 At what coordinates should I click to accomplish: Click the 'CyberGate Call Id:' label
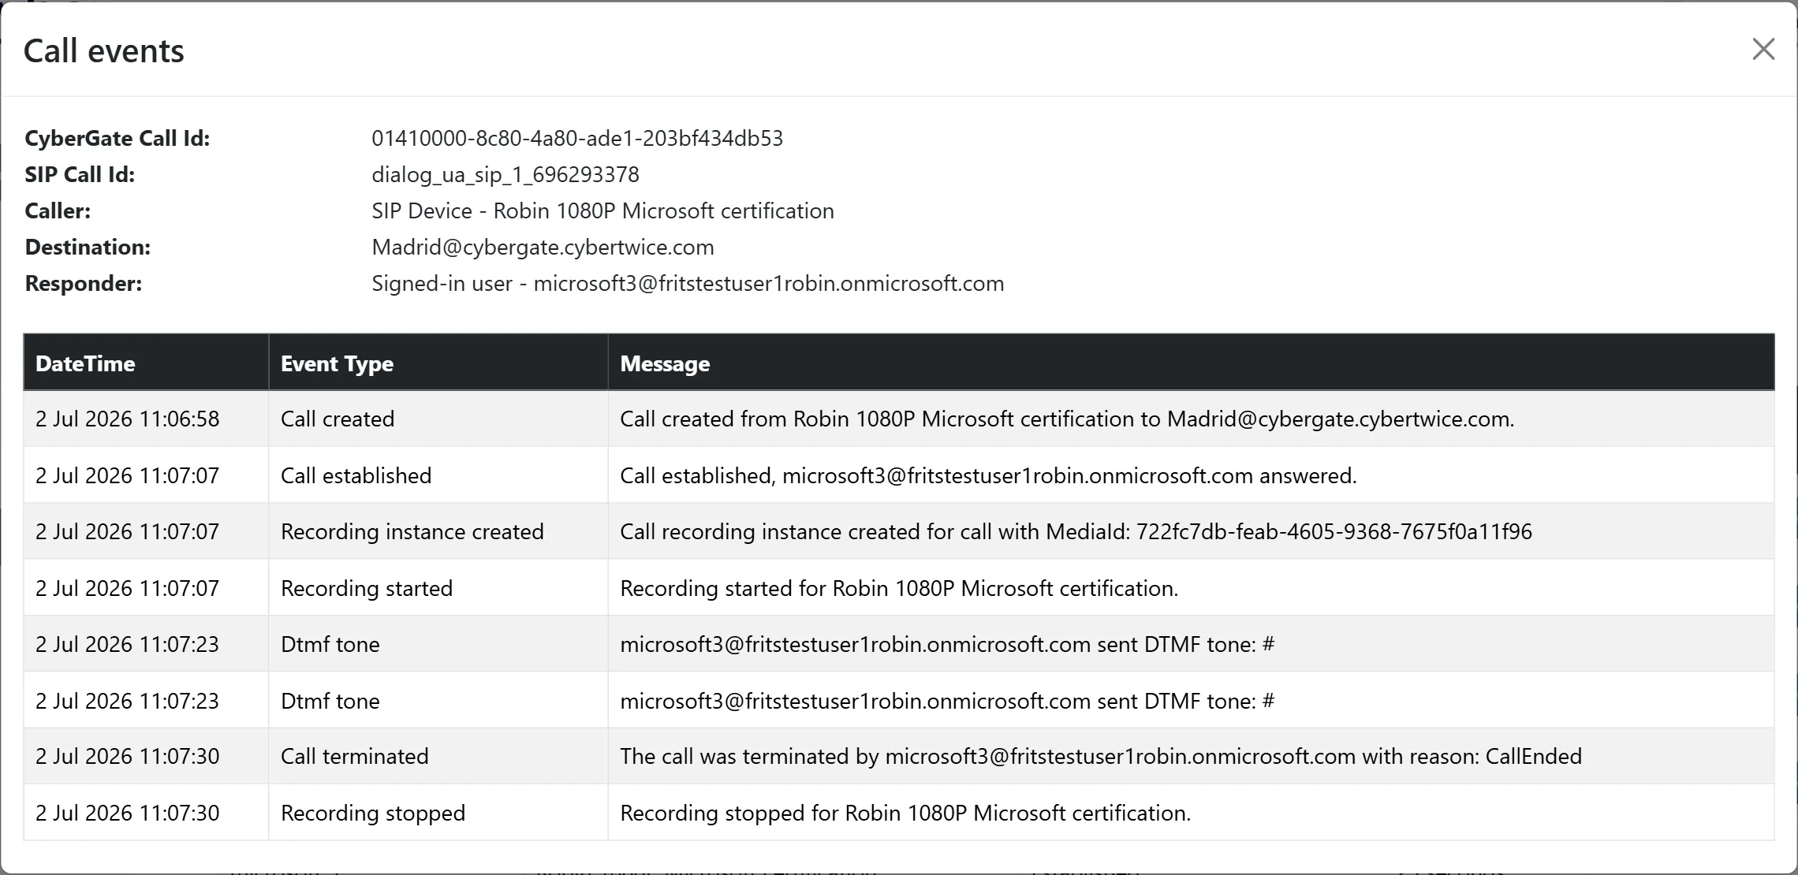[118, 139]
